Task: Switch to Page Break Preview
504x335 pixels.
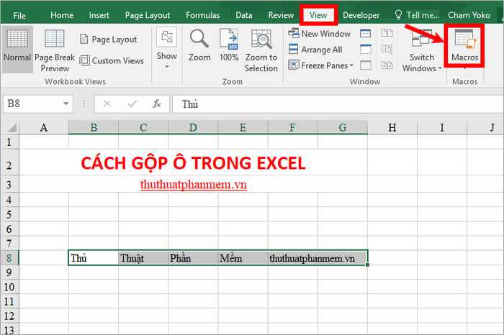Action: tap(55, 51)
